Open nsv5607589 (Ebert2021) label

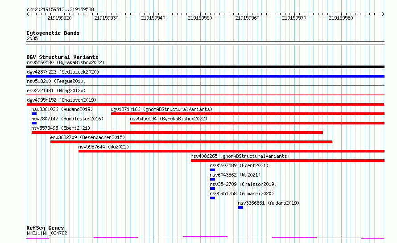click(239, 165)
